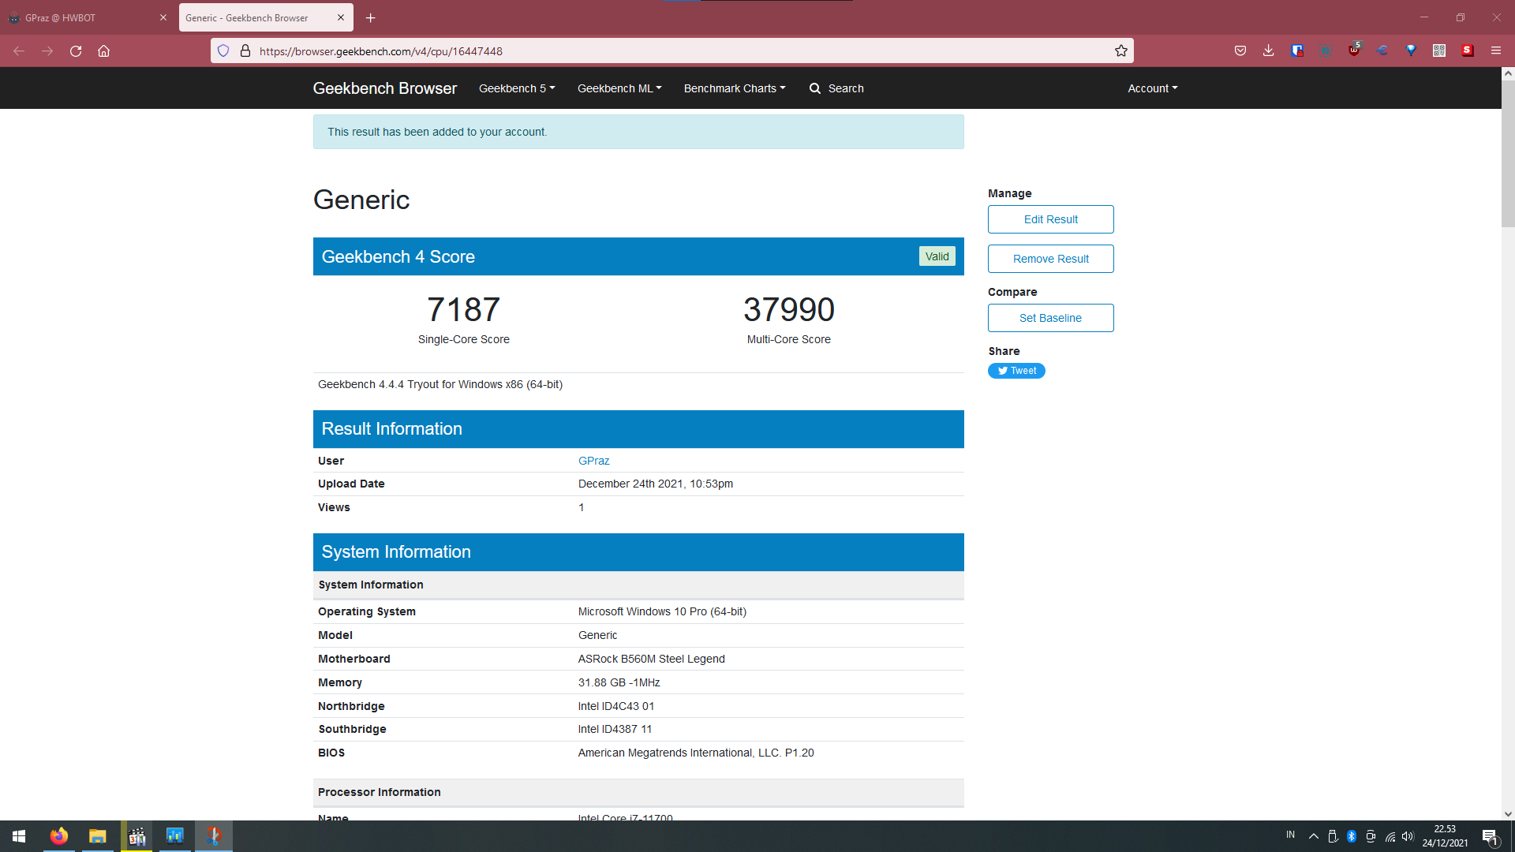Click the multi-core score 37990

pyautogui.click(x=789, y=309)
